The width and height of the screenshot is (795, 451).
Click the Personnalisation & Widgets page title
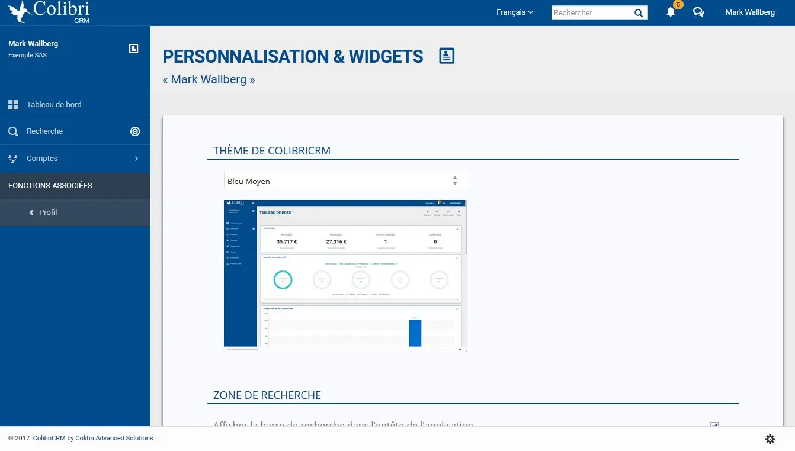(293, 57)
